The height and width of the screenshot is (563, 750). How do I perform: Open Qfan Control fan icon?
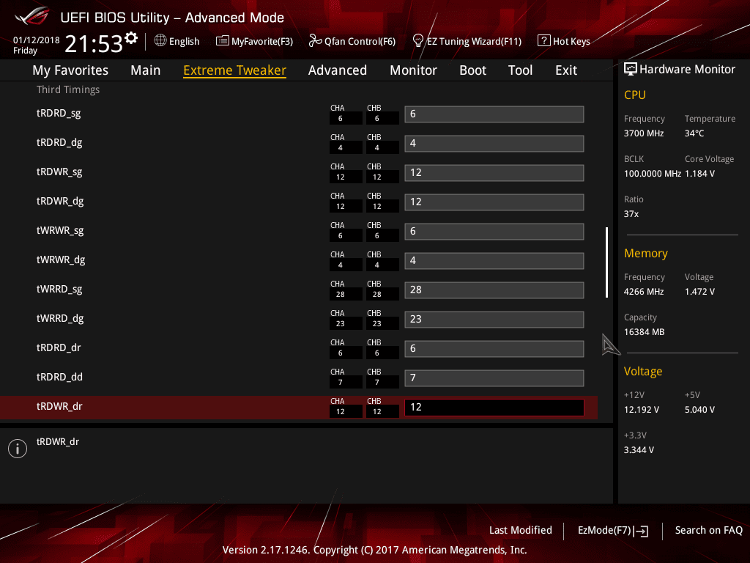coord(315,41)
